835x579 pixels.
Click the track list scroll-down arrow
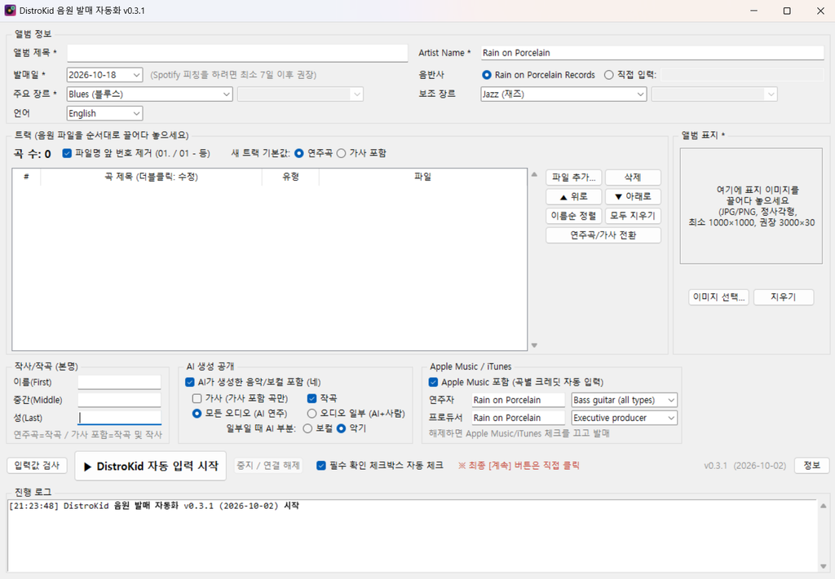pyautogui.click(x=534, y=345)
